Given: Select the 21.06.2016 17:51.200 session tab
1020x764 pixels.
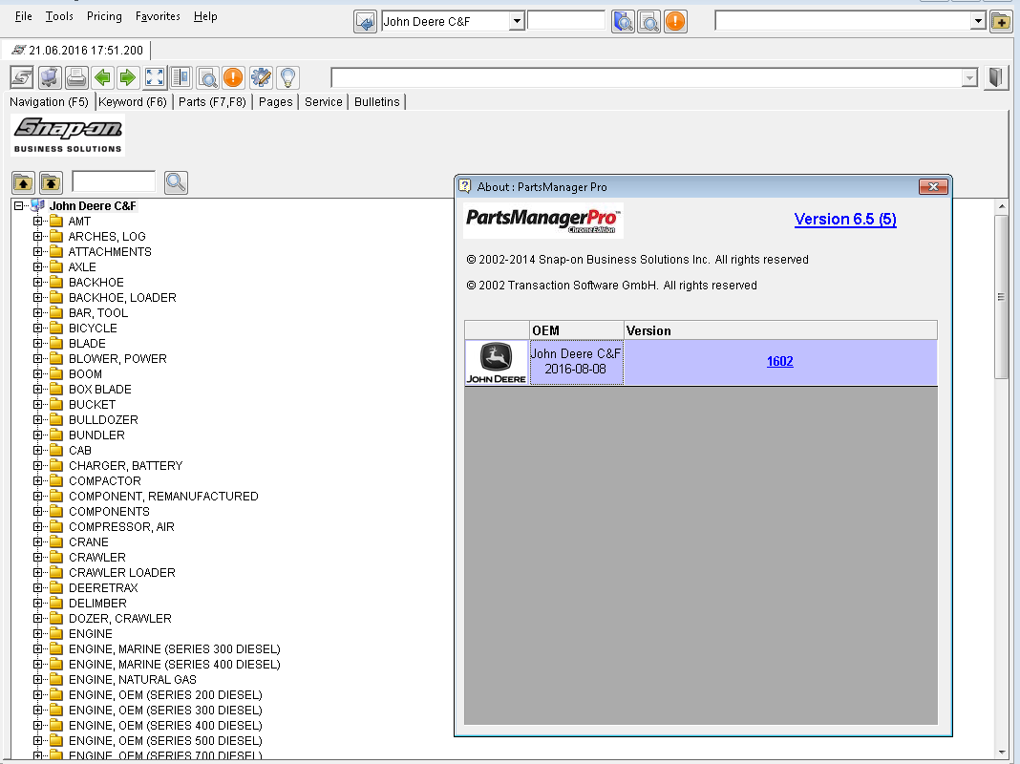Looking at the screenshot, I should pyautogui.click(x=76, y=50).
